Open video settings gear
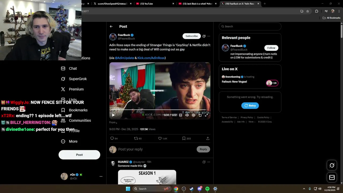This screenshot has height=193, width=343. point(193,115)
